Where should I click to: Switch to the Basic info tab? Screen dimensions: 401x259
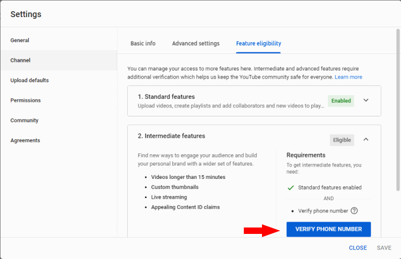[143, 43]
